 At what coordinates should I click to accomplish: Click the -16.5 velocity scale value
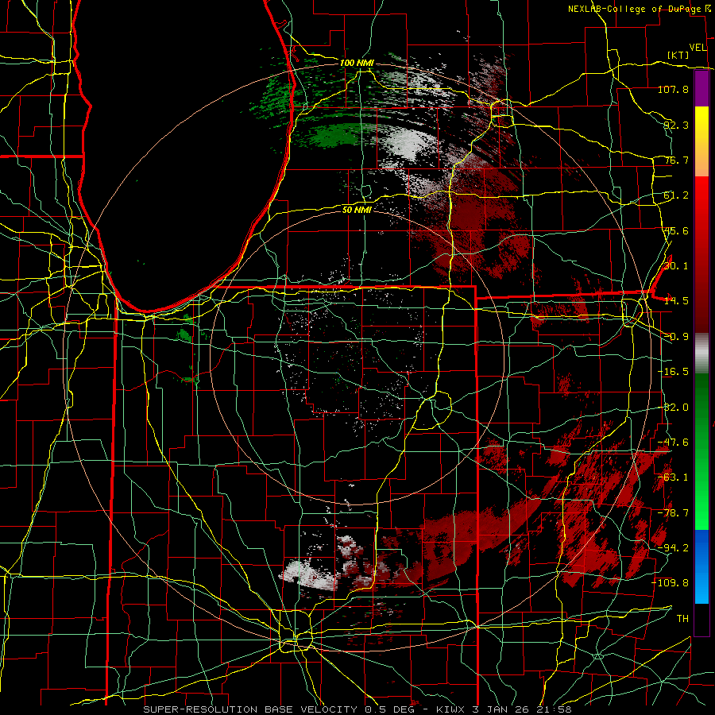pyautogui.click(x=673, y=372)
